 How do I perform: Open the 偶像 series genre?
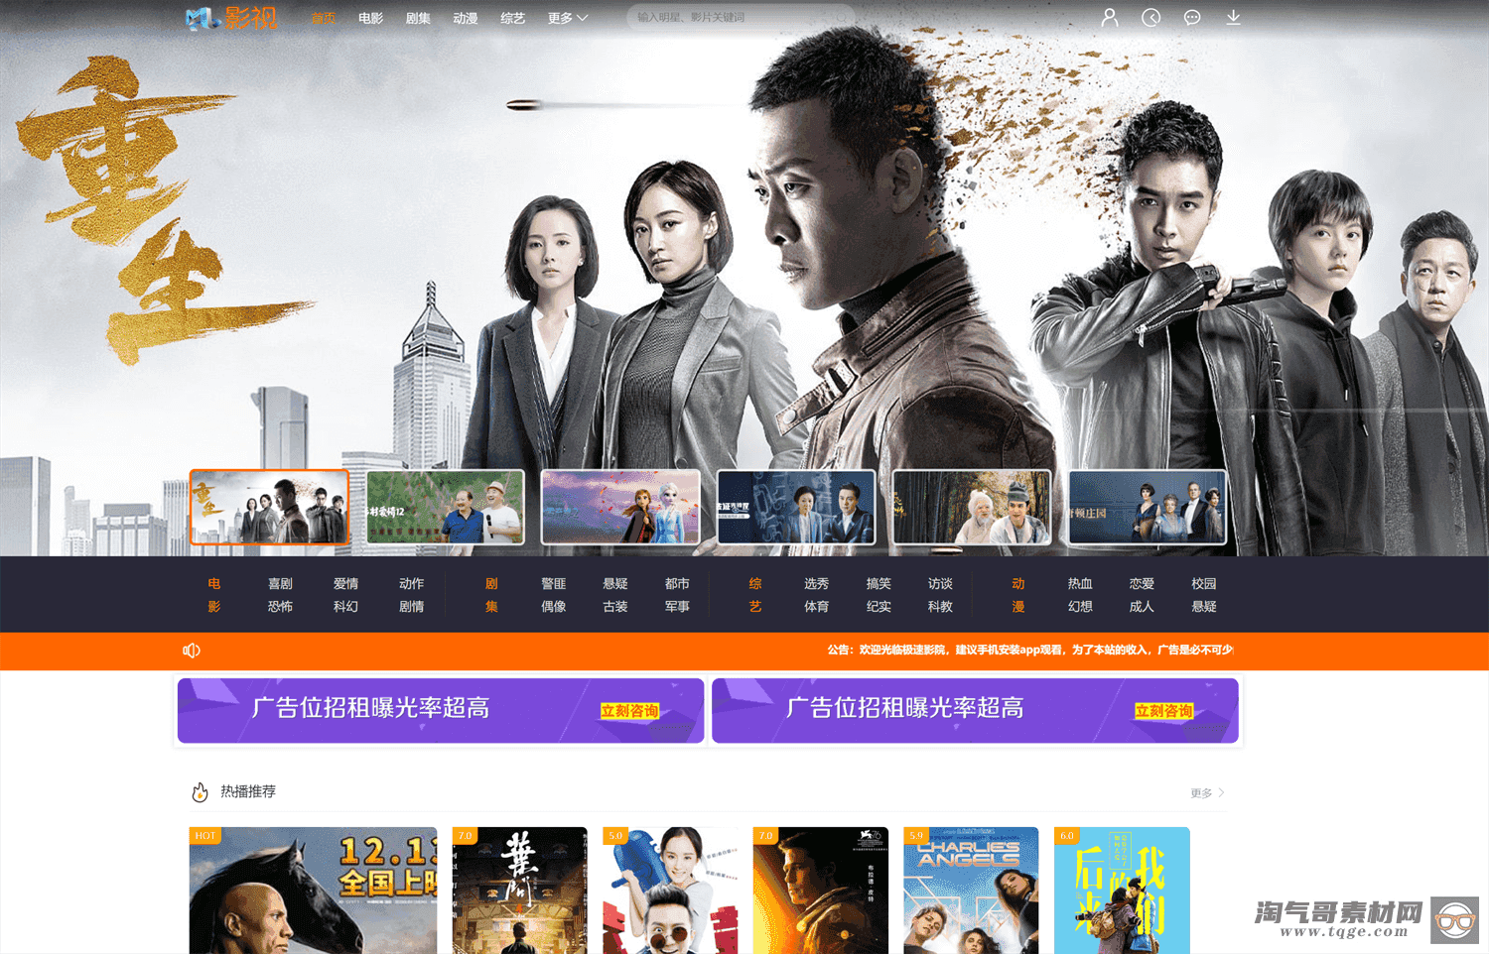[x=553, y=607]
